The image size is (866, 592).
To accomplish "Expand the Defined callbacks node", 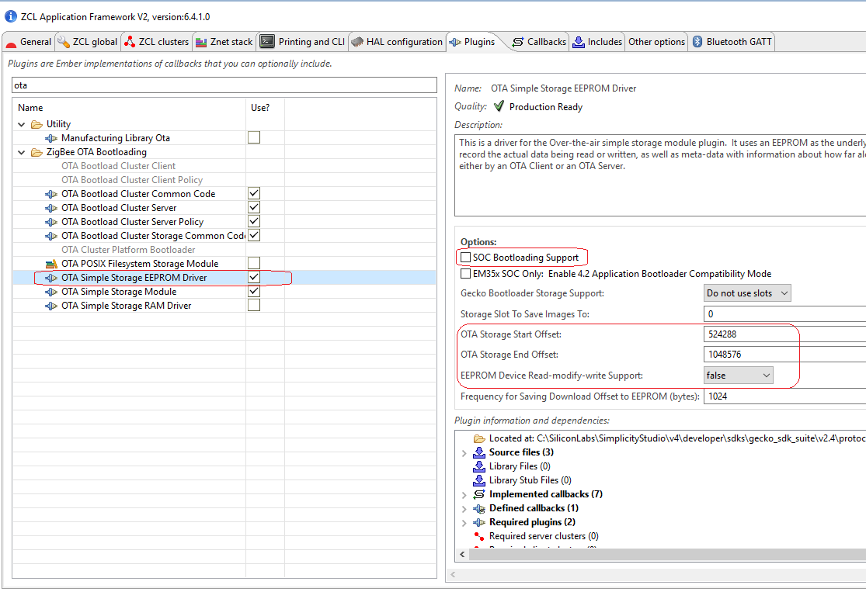I will click(464, 509).
